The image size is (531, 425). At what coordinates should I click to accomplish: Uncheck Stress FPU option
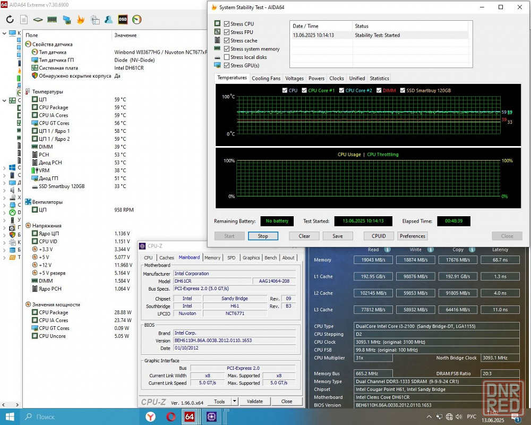coord(227,32)
